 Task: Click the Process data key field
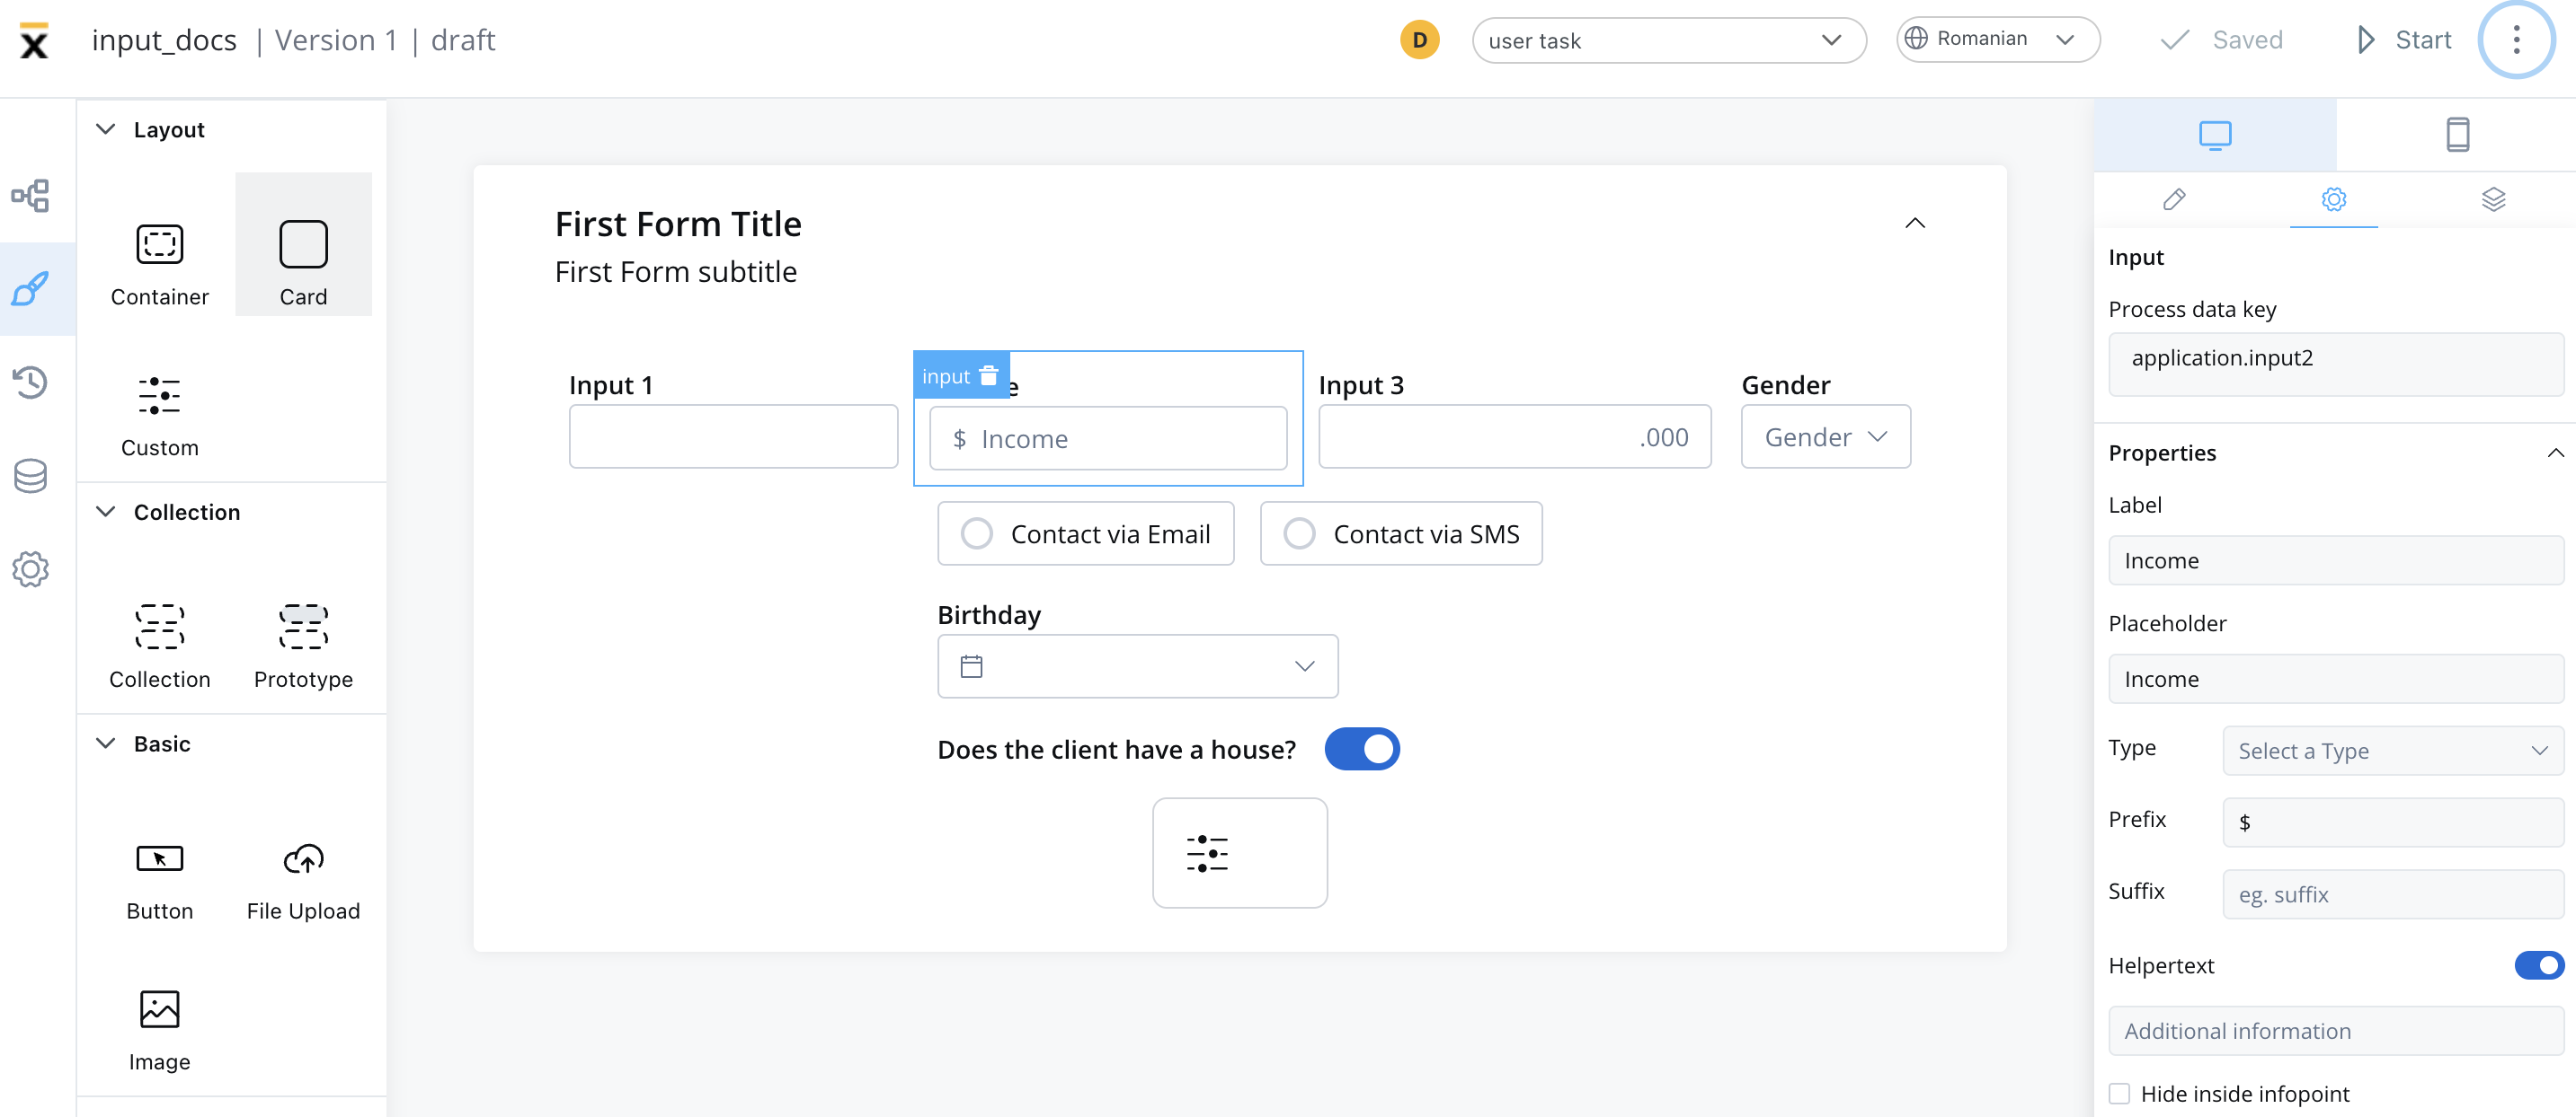(2335, 358)
